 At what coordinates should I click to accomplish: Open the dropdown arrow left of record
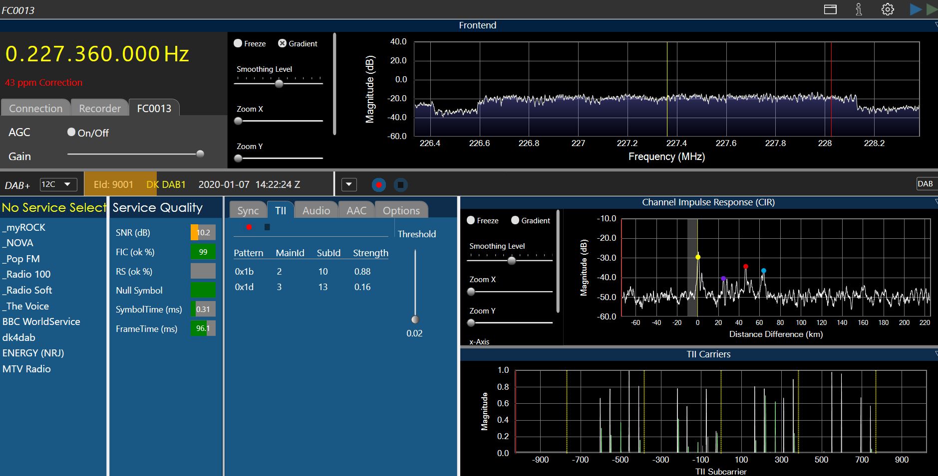pyautogui.click(x=349, y=185)
